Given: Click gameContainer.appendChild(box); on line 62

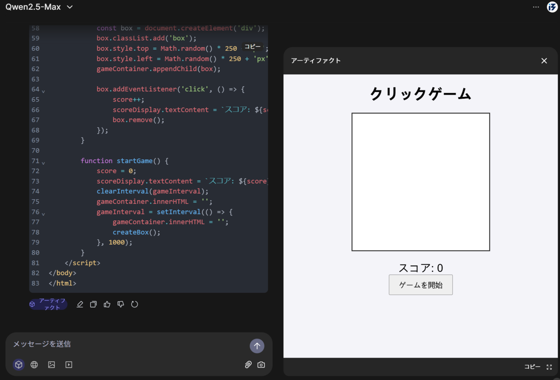Looking at the screenshot, I should pos(158,69).
